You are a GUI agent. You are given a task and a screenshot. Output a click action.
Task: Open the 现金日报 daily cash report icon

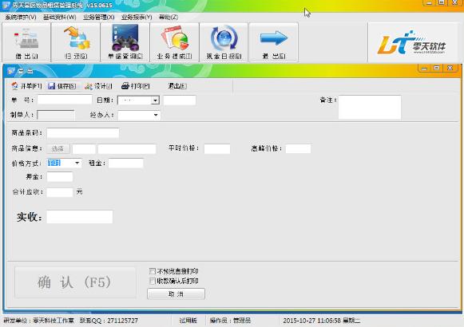point(224,42)
